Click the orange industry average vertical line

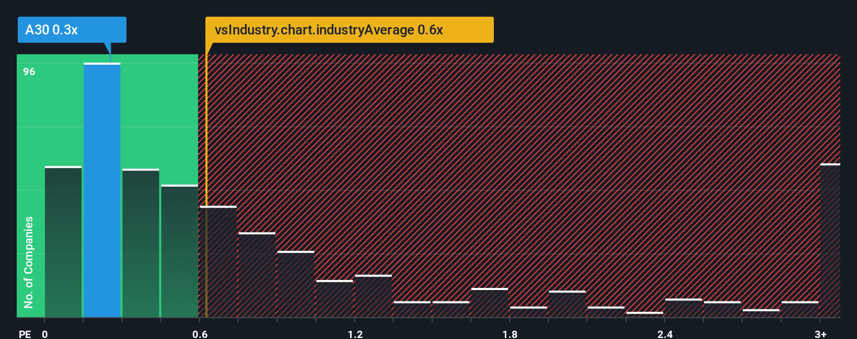pyautogui.click(x=206, y=186)
